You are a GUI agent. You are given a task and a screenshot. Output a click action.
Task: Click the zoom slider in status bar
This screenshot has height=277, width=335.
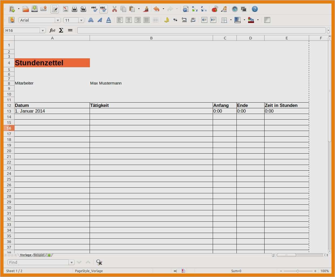(x=298, y=271)
